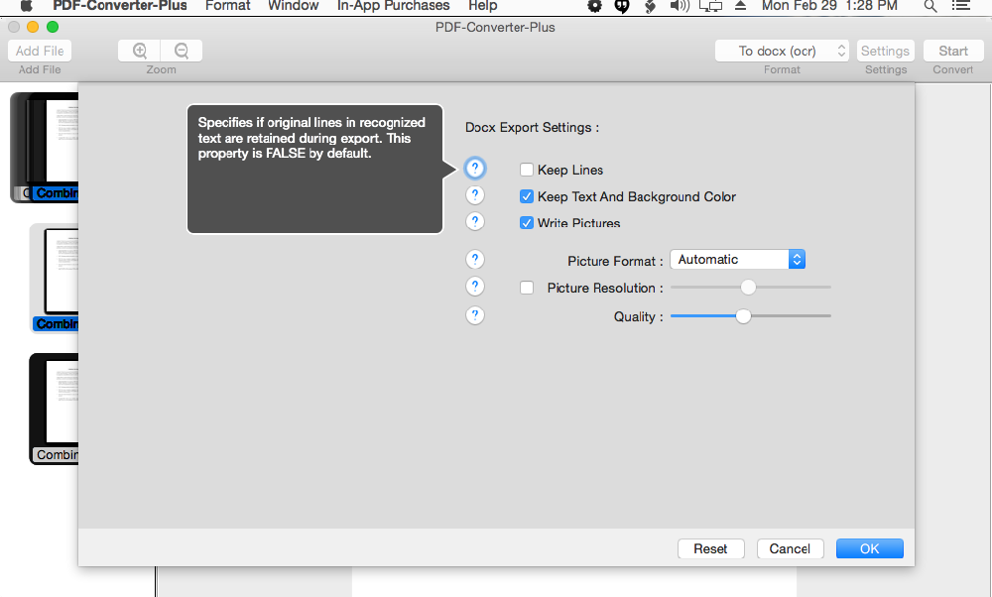Uncheck the Write Pictures option
Image resolution: width=992 pixels, height=597 pixels.
pyautogui.click(x=527, y=222)
